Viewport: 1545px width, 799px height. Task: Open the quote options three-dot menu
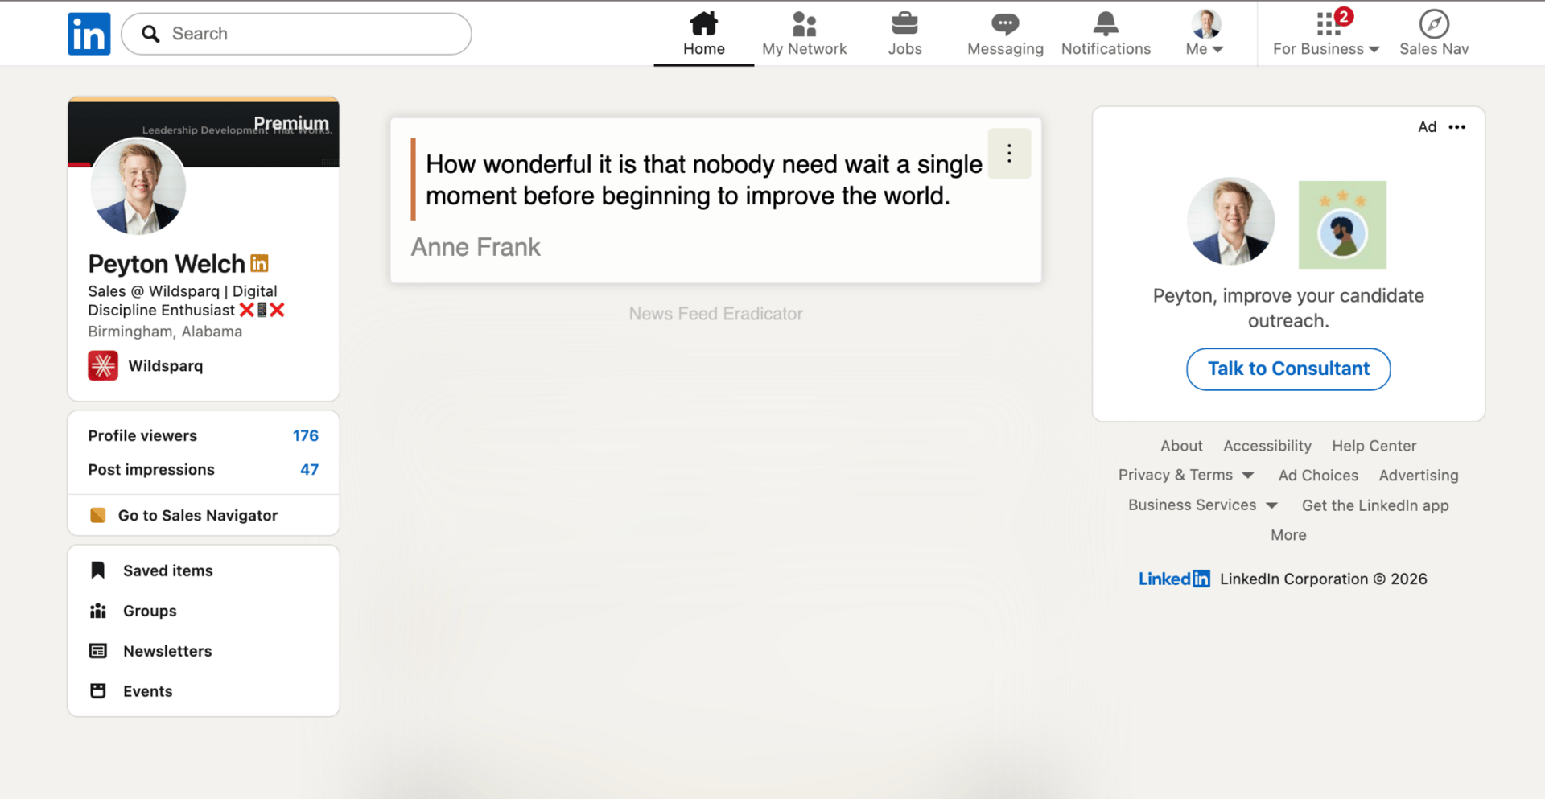point(1009,154)
